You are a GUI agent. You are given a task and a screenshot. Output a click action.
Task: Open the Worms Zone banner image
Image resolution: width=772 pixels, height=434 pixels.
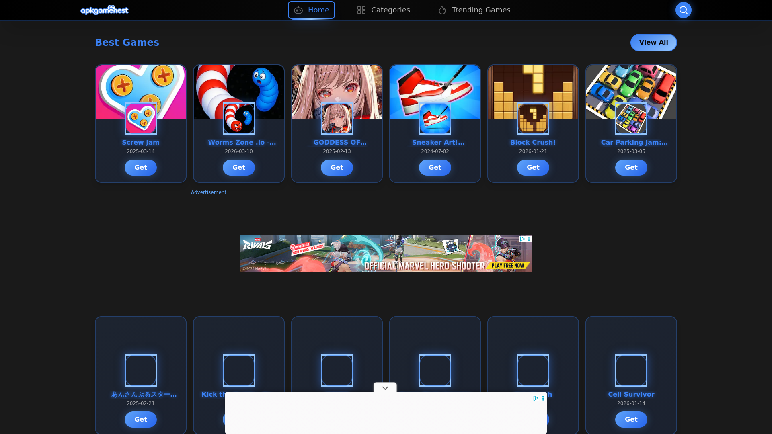[239, 84]
